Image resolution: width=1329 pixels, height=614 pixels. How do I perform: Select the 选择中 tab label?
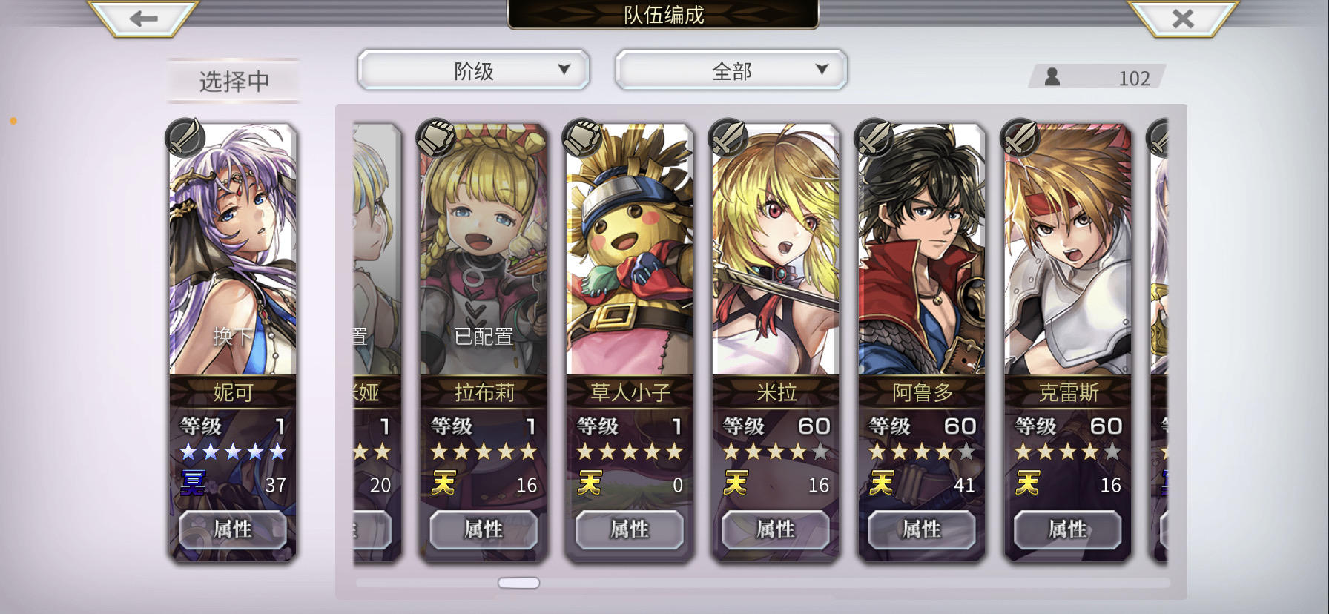(x=234, y=81)
